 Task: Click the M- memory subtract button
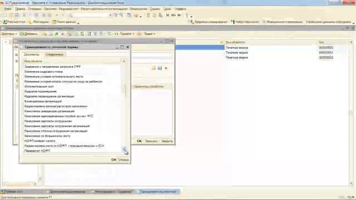[x=179, y=15]
